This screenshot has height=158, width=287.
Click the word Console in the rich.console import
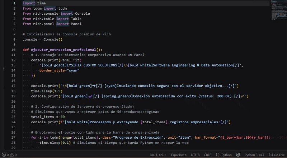coord(83,14)
